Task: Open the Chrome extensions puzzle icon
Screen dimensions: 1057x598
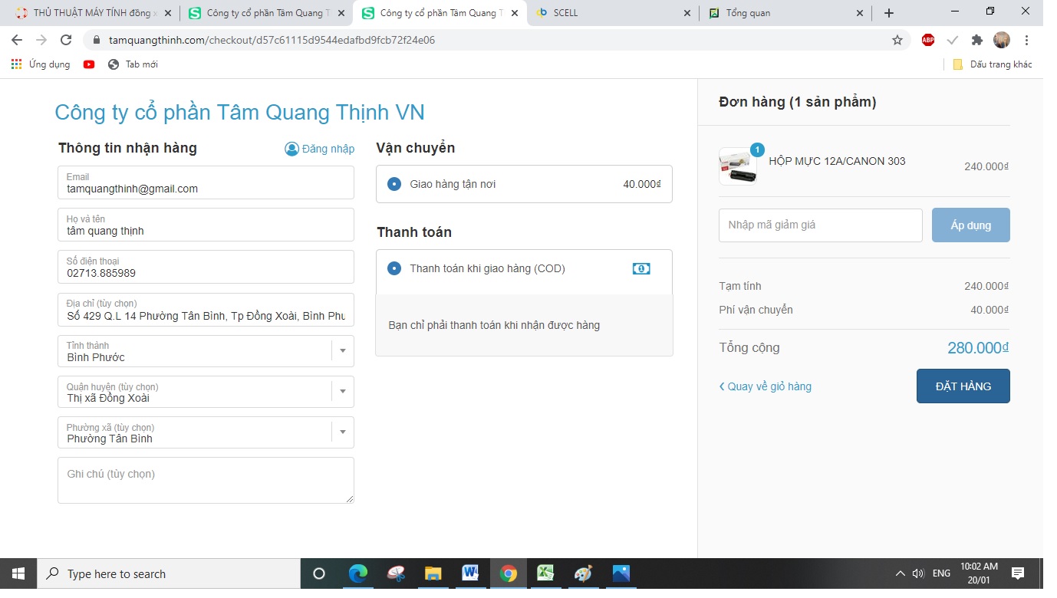Action: click(976, 40)
